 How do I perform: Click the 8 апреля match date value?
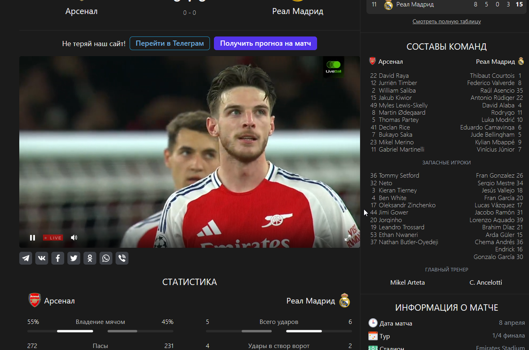tap(512, 323)
